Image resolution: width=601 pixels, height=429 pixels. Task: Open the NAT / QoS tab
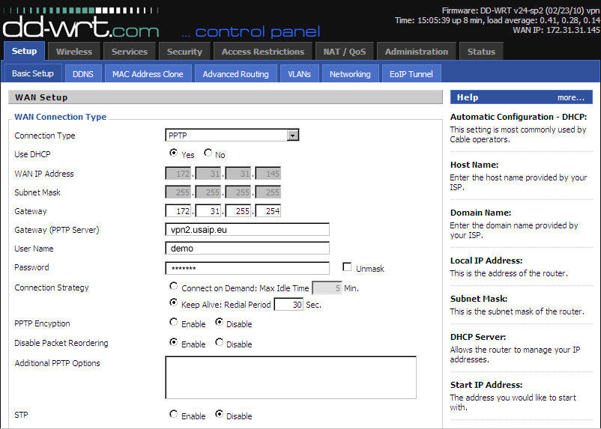tap(345, 52)
